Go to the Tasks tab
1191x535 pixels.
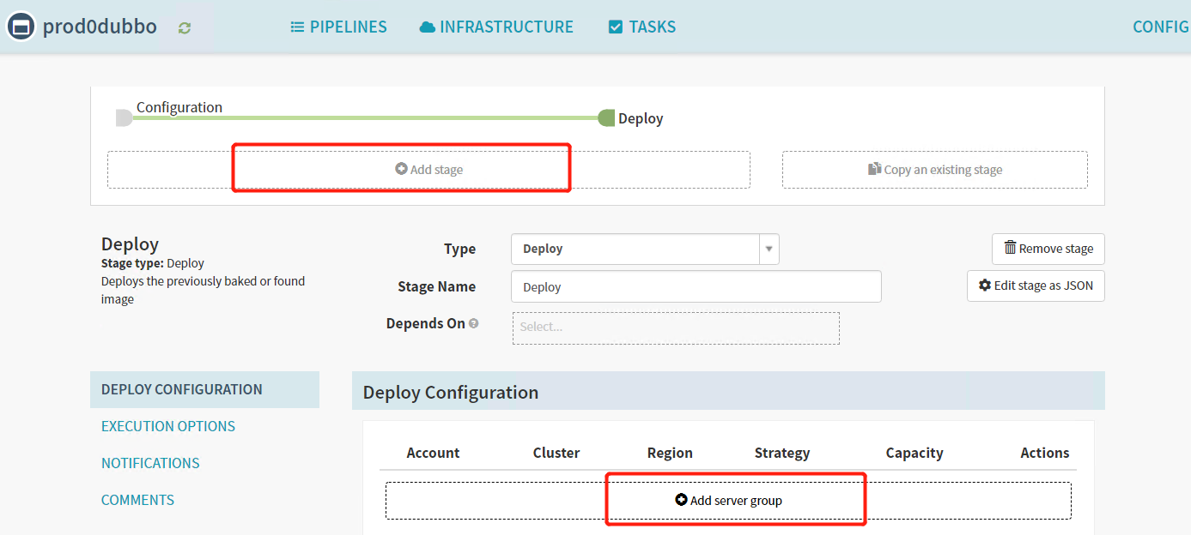641,27
